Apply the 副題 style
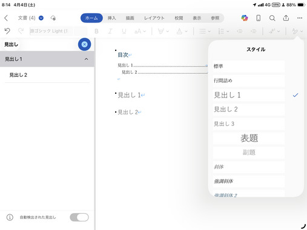The image size is (307, 230). 249,153
